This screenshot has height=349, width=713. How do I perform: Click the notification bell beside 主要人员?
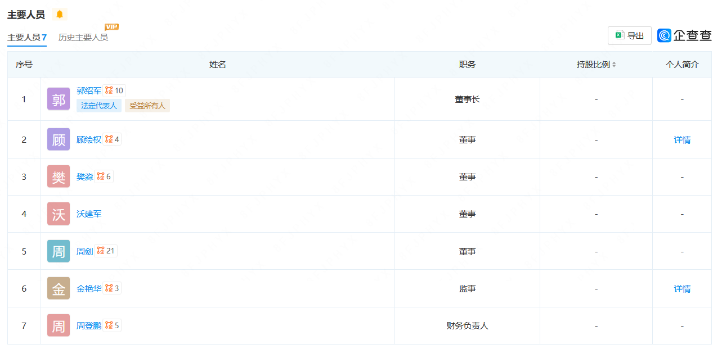(60, 15)
